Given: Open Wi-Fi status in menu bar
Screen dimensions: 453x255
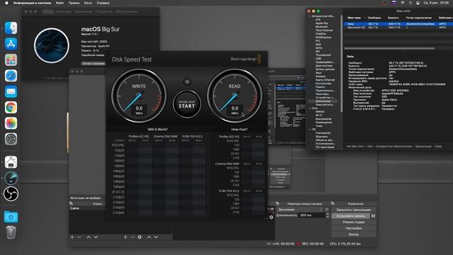Looking at the screenshot, I should [403, 3].
